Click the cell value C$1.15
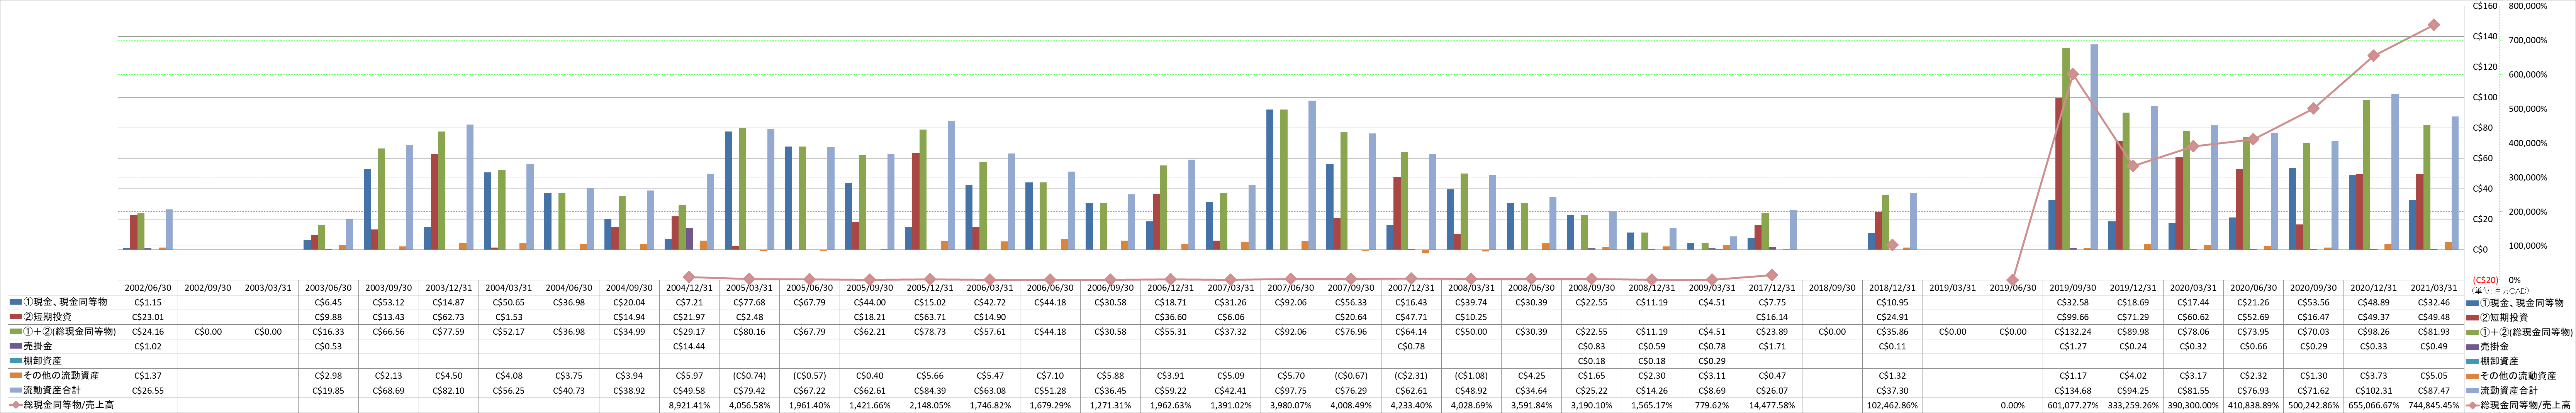The width and height of the screenshot is (2576, 413). (x=148, y=302)
